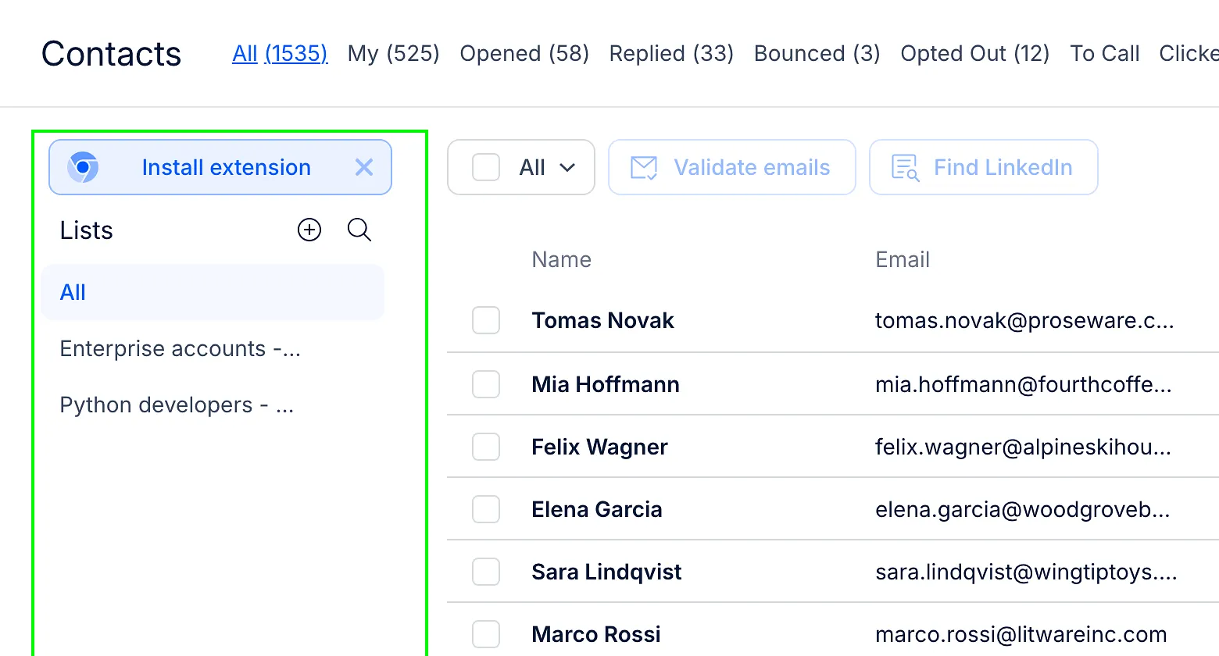Show the Opened (58) tab
Screen dimensions: 1219x656
[524, 53]
